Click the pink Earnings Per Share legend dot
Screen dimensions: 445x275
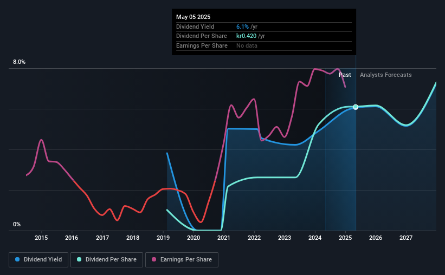pyautogui.click(x=154, y=259)
